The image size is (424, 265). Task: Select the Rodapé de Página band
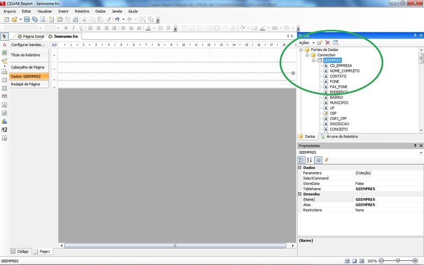click(x=29, y=84)
